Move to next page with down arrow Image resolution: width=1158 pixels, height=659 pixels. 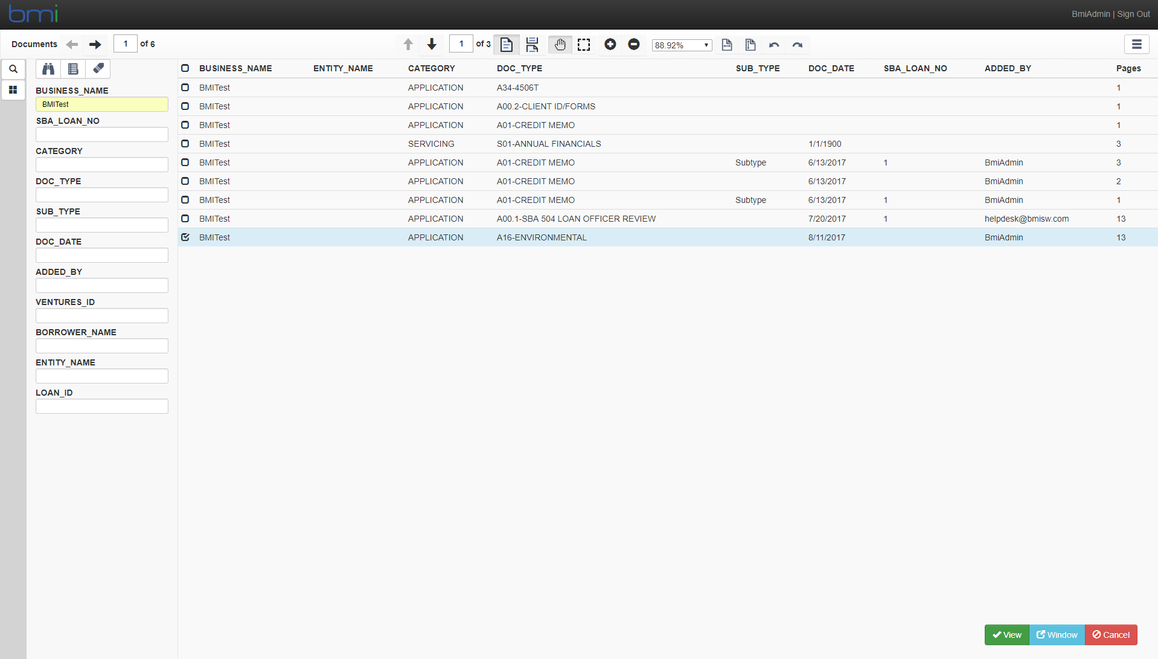(432, 44)
